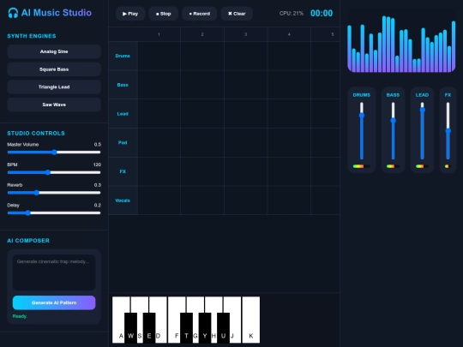The width and height of the screenshot is (463, 347).
Task: Click the 00:00 timer display
Action: point(322,13)
